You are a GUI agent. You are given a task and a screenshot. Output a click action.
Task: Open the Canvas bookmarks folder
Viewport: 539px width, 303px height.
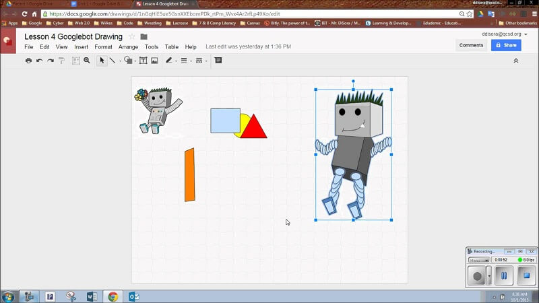coord(250,23)
